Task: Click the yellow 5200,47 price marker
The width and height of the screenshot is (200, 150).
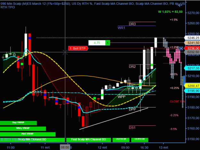Action: point(192,86)
